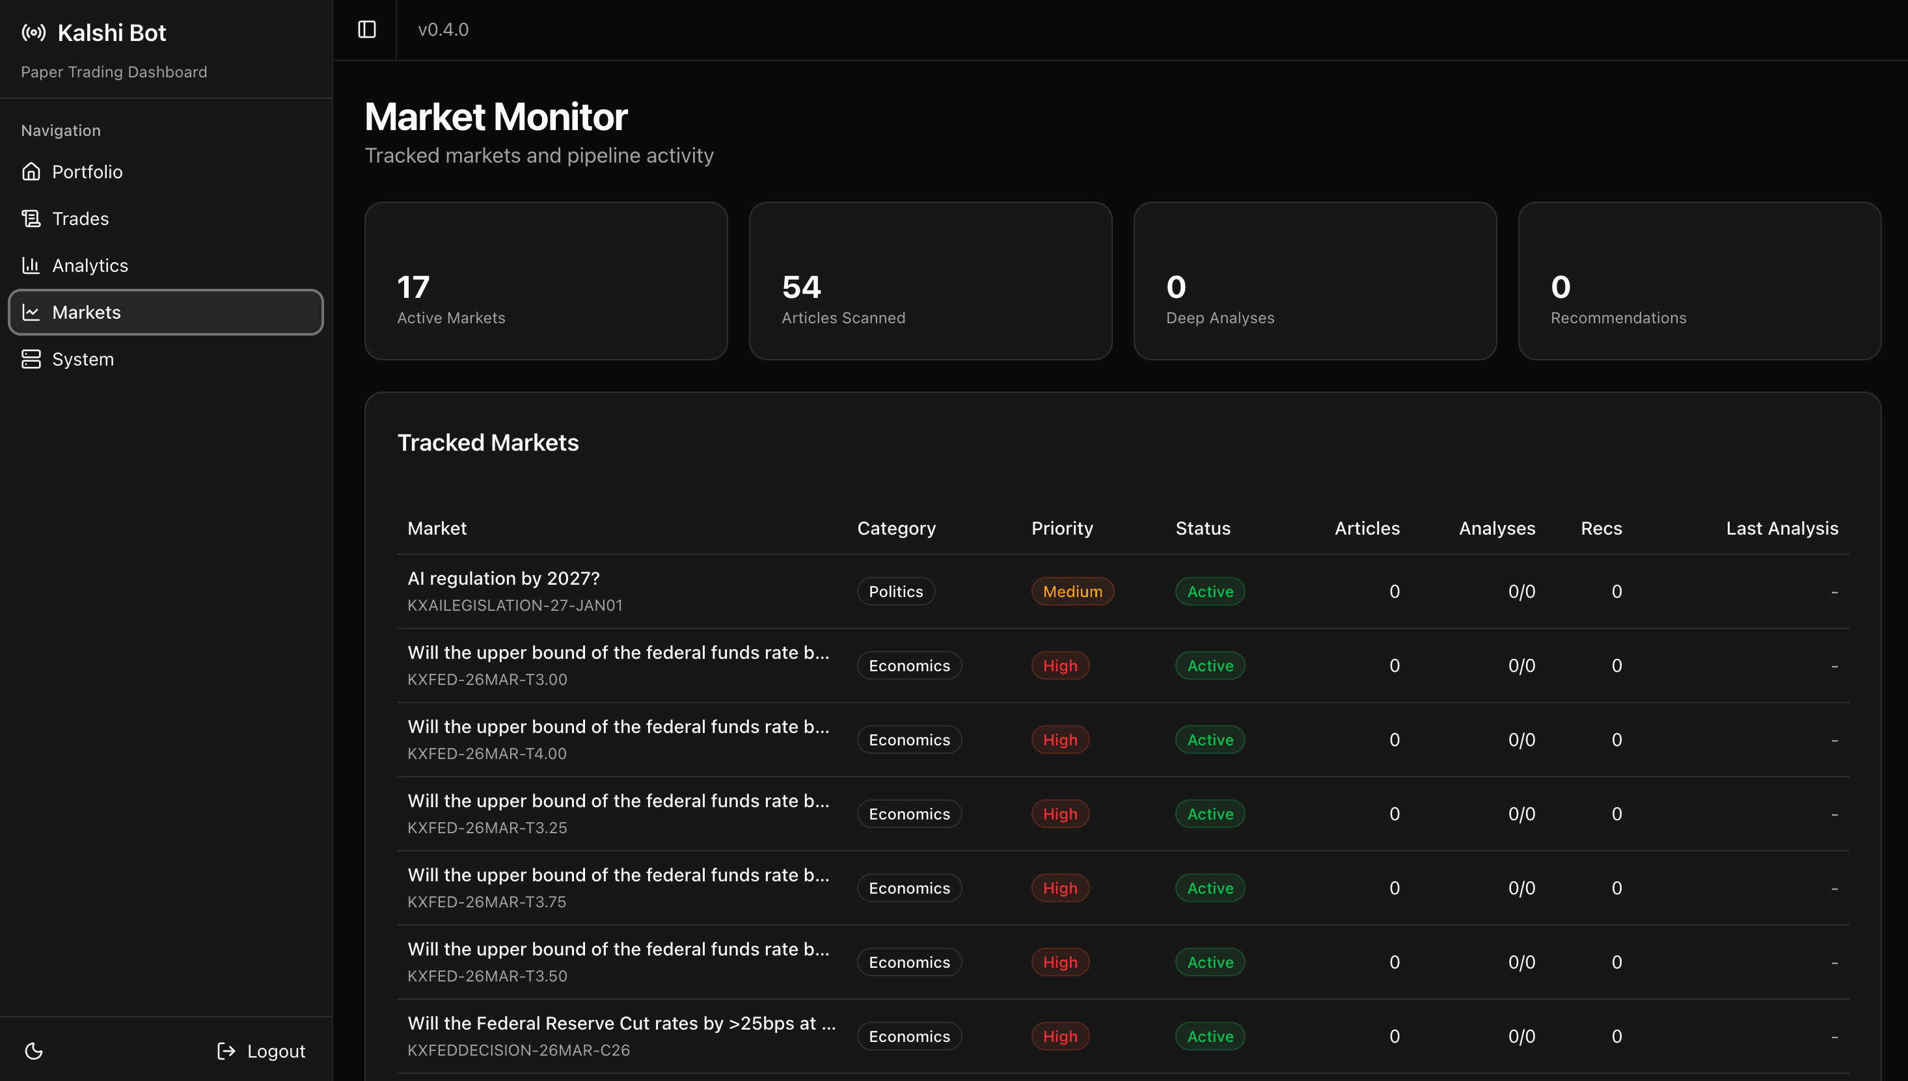Click the System server icon
The height and width of the screenshot is (1081, 1908).
pyautogui.click(x=31, y=358)
